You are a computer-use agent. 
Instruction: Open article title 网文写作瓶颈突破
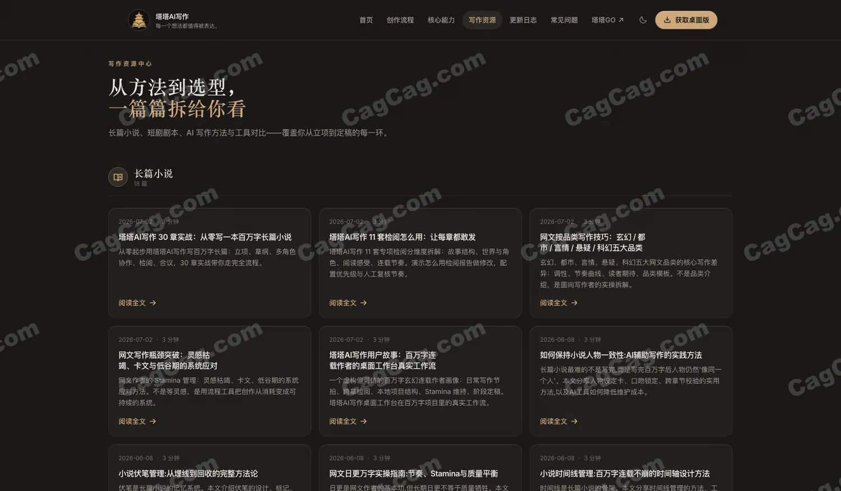168,360
